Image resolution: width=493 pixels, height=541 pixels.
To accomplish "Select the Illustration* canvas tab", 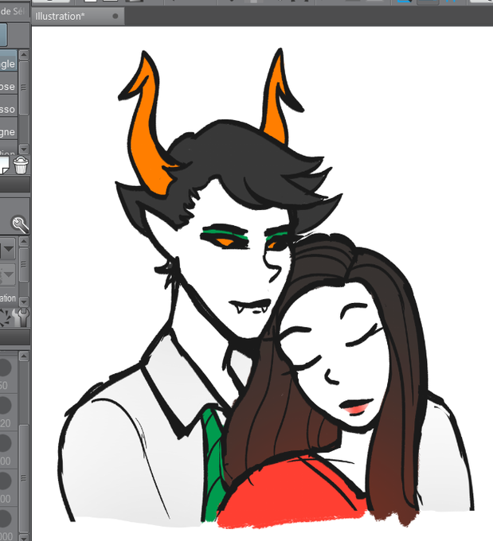I will point(78,16).
